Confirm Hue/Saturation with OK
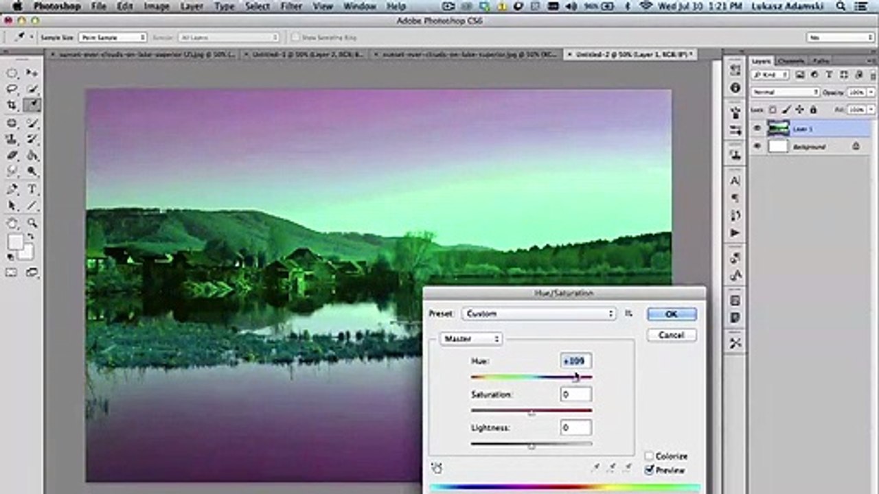The height and width of the screenshot is (494, 879). point(672,314)
